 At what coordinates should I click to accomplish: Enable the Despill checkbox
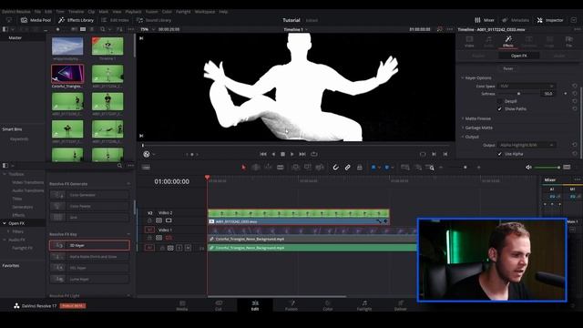pos(500,101)
